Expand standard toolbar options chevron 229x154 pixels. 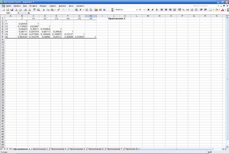tap(112, 10)
